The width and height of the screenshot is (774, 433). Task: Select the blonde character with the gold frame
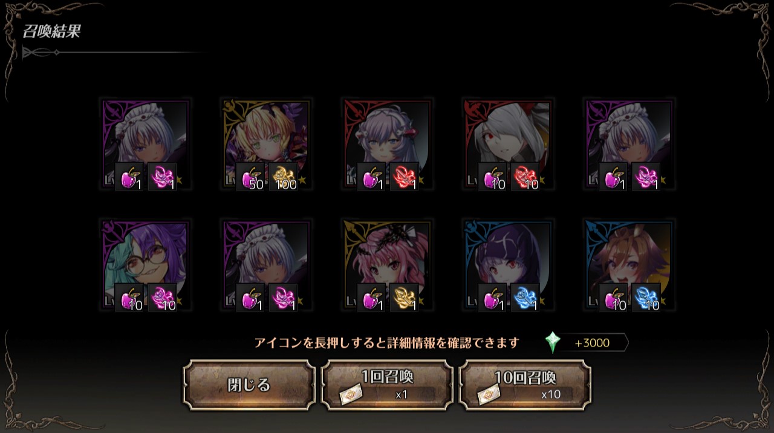[267, 145]
